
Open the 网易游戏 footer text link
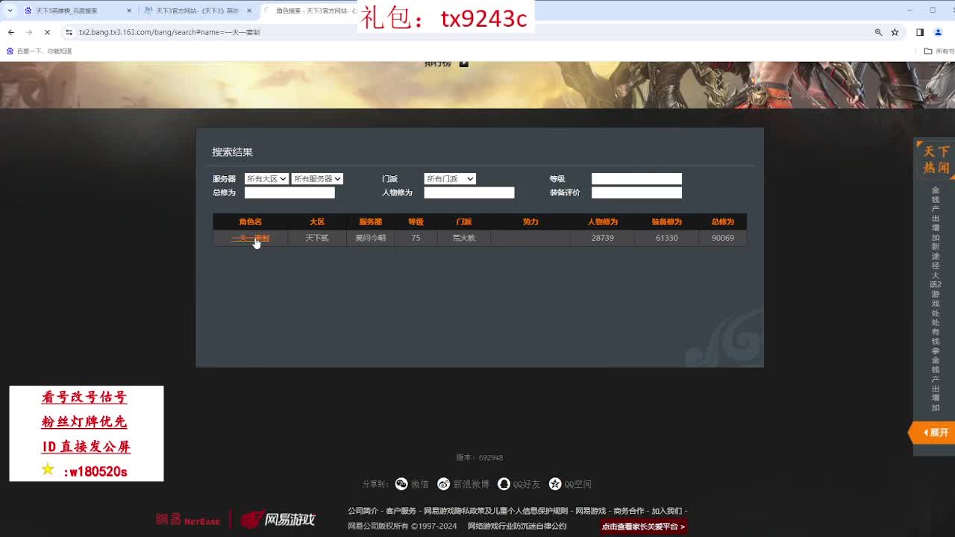(590, 511)
